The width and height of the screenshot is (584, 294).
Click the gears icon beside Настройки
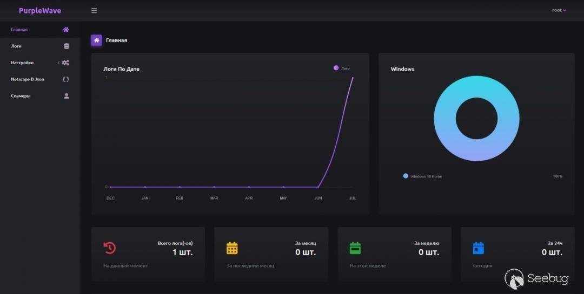click(66, 63)
